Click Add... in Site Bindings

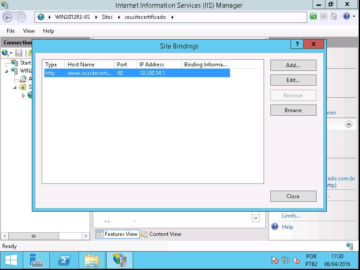tap(293, 65)
